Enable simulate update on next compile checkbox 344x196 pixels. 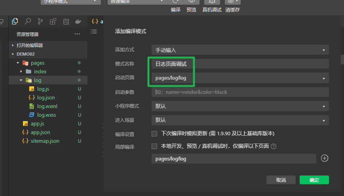[154, 134]
